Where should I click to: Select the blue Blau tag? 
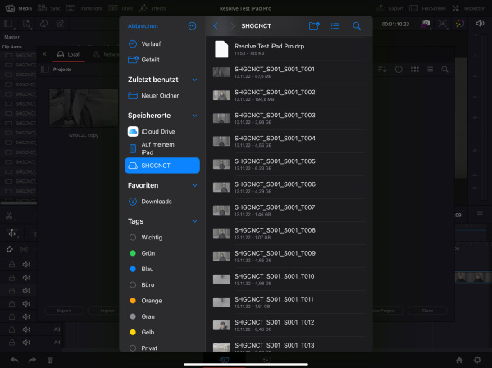(162, 269)
